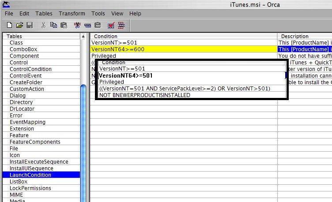Click the 'You do not have suffi' description cell

click(305, 56)
